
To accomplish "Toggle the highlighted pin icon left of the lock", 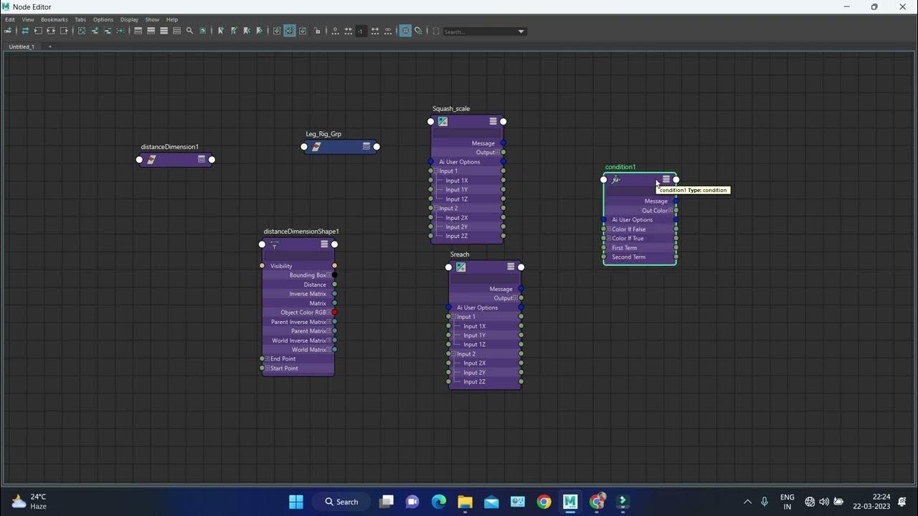I will [x=290, y=31].
